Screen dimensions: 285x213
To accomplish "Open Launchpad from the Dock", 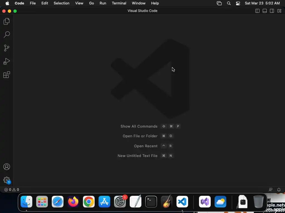I will [42, 202].
